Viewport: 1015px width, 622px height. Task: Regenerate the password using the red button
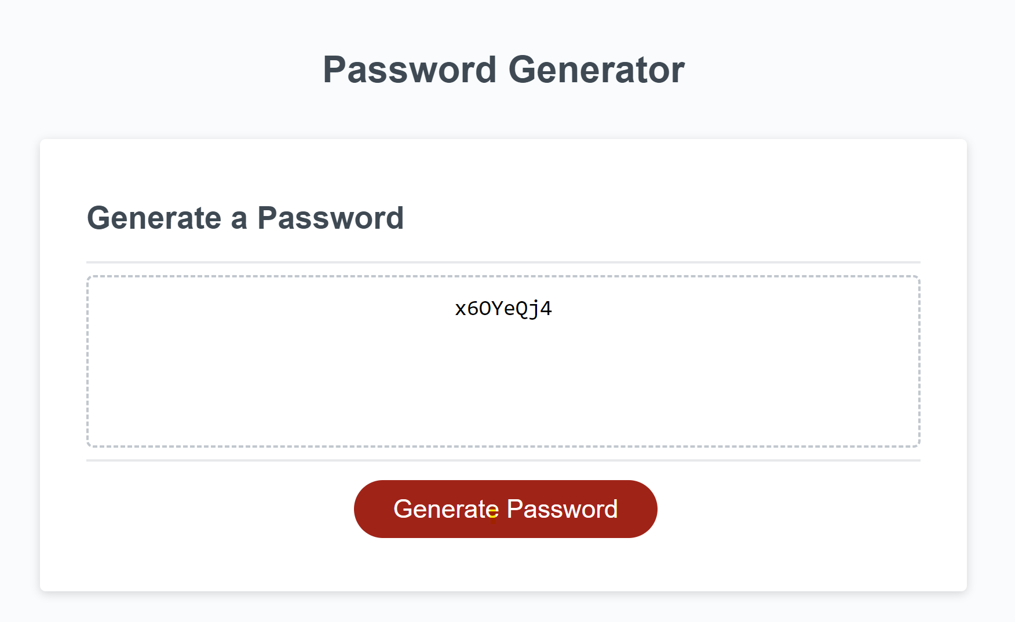pos(505,508)
